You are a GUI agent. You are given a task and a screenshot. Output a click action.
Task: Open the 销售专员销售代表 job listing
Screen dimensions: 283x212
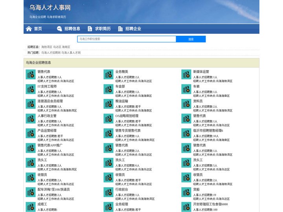pos(128,130)
